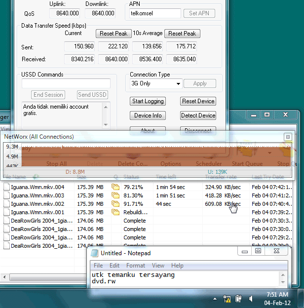Image resolution: width=304 pixels, height=308 pixels.
Task: Close the NetWorx graph window
Action: (x=288, y=137)
